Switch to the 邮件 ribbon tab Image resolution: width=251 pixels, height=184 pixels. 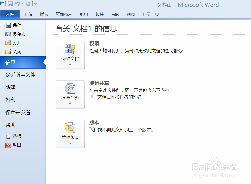point(100,14)
